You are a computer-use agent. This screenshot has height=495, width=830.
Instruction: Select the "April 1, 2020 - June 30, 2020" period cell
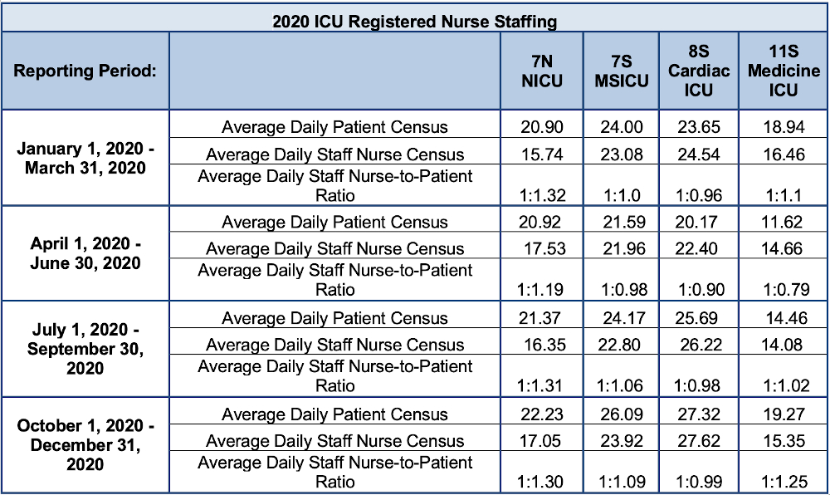coord(85,253)
